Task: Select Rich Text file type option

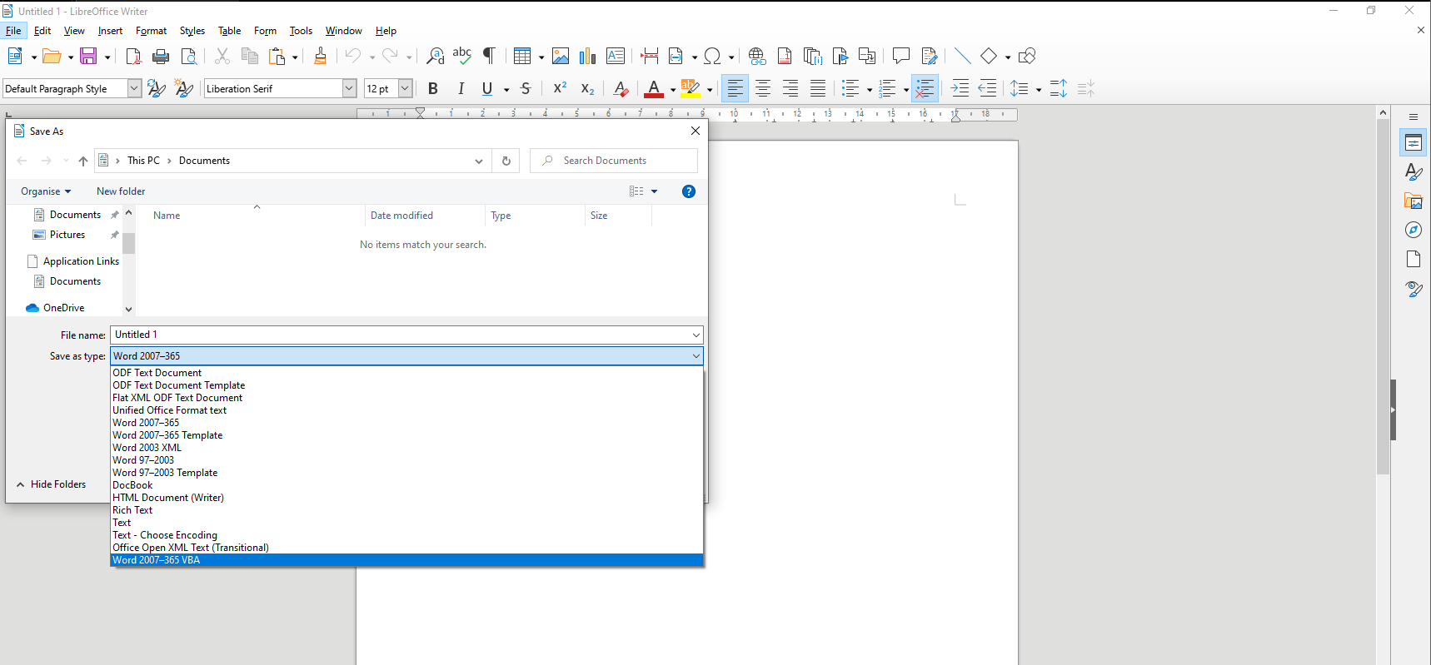Action: 406,510
